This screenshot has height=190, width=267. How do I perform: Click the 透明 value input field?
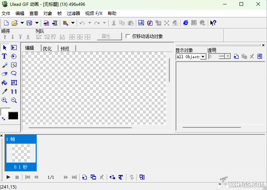tap(213, 56)
